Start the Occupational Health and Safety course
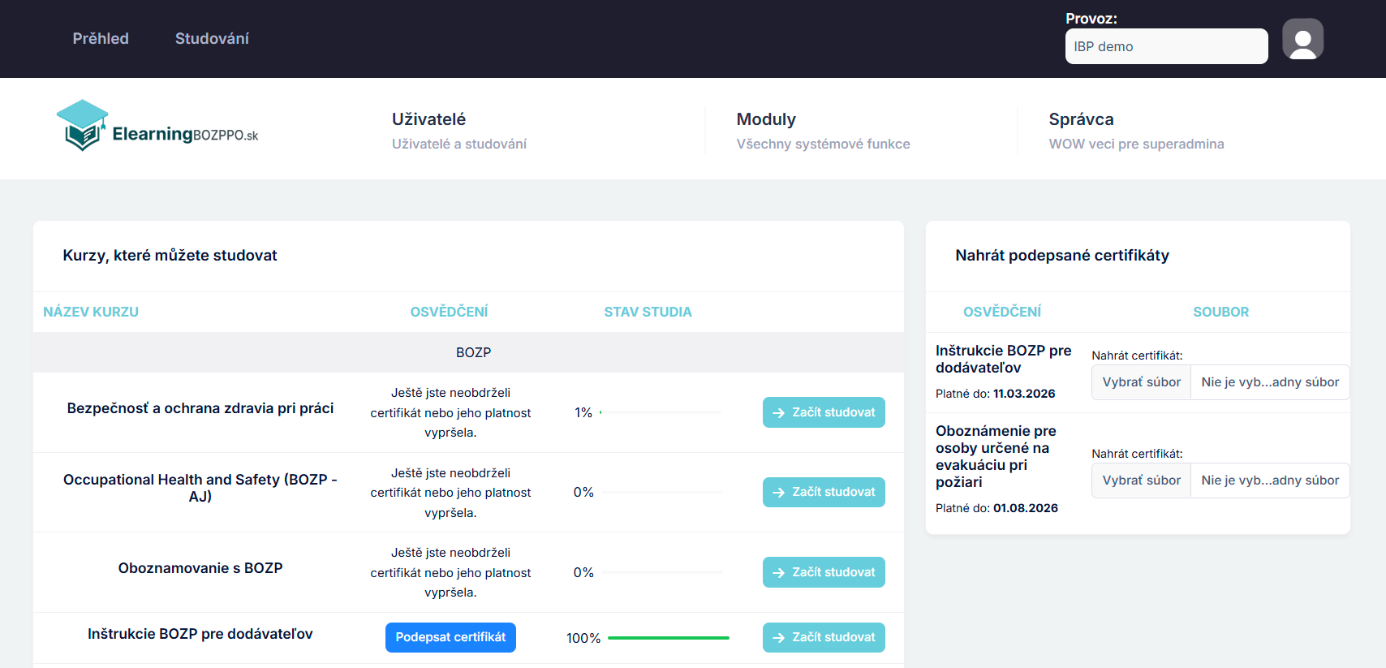The width and height of the screenshot is (1386, 668). 823,492
